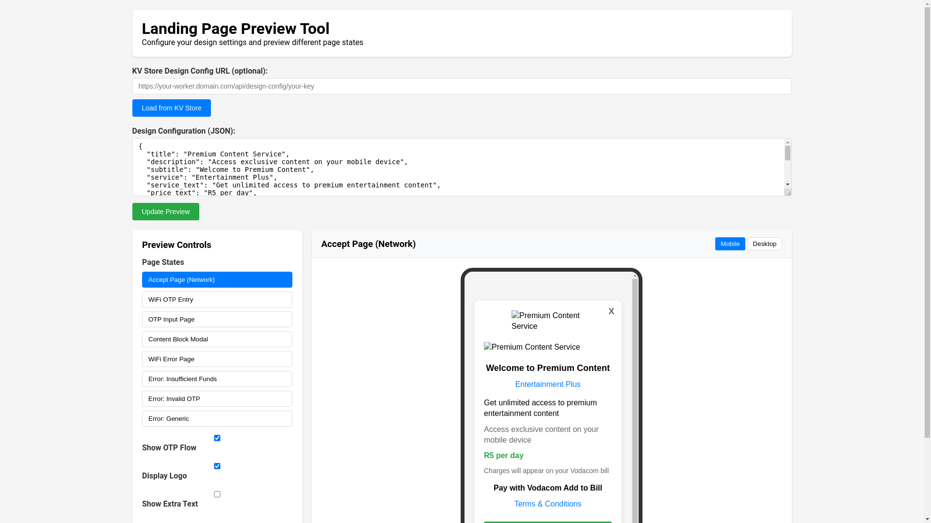
Task: Close the preview modal with X
Action: pyautogui.click(x=611, y=311)
